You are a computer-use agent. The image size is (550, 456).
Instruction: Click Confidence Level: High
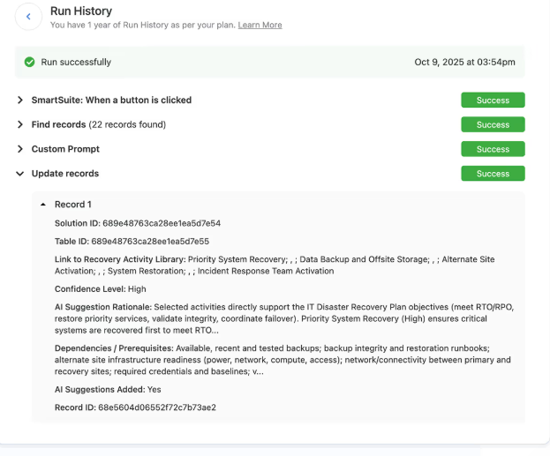pyautogui.click(x=101, y=289)
